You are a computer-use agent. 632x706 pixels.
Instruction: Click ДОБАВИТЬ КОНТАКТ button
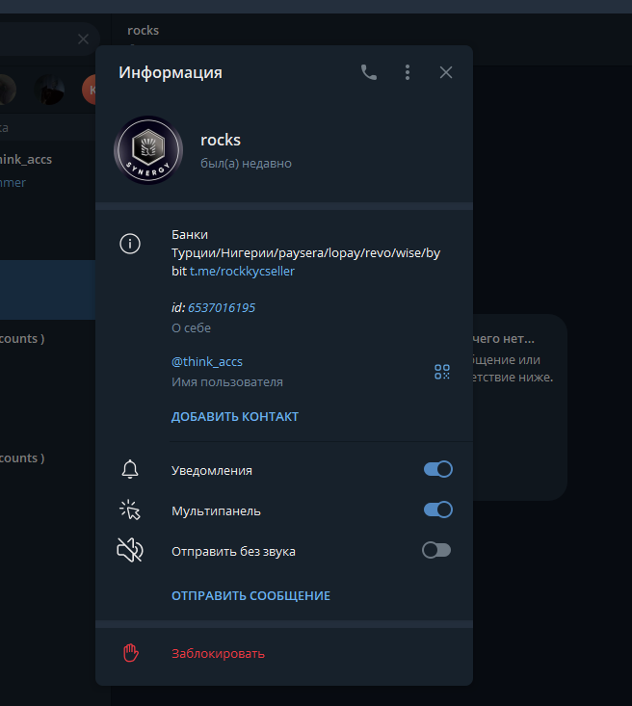[235, 416]
